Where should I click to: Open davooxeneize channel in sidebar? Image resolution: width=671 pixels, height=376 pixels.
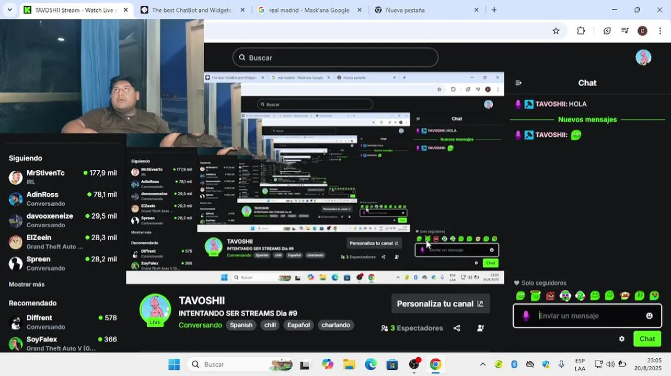[63, 220]
